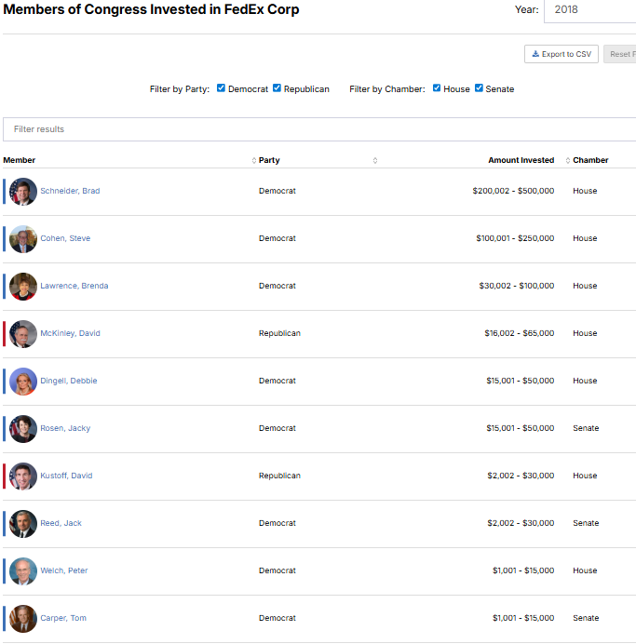The image size is (636, 644).
Task: Click Brenda Lawrence's profile photo
Action: (23, 287)
